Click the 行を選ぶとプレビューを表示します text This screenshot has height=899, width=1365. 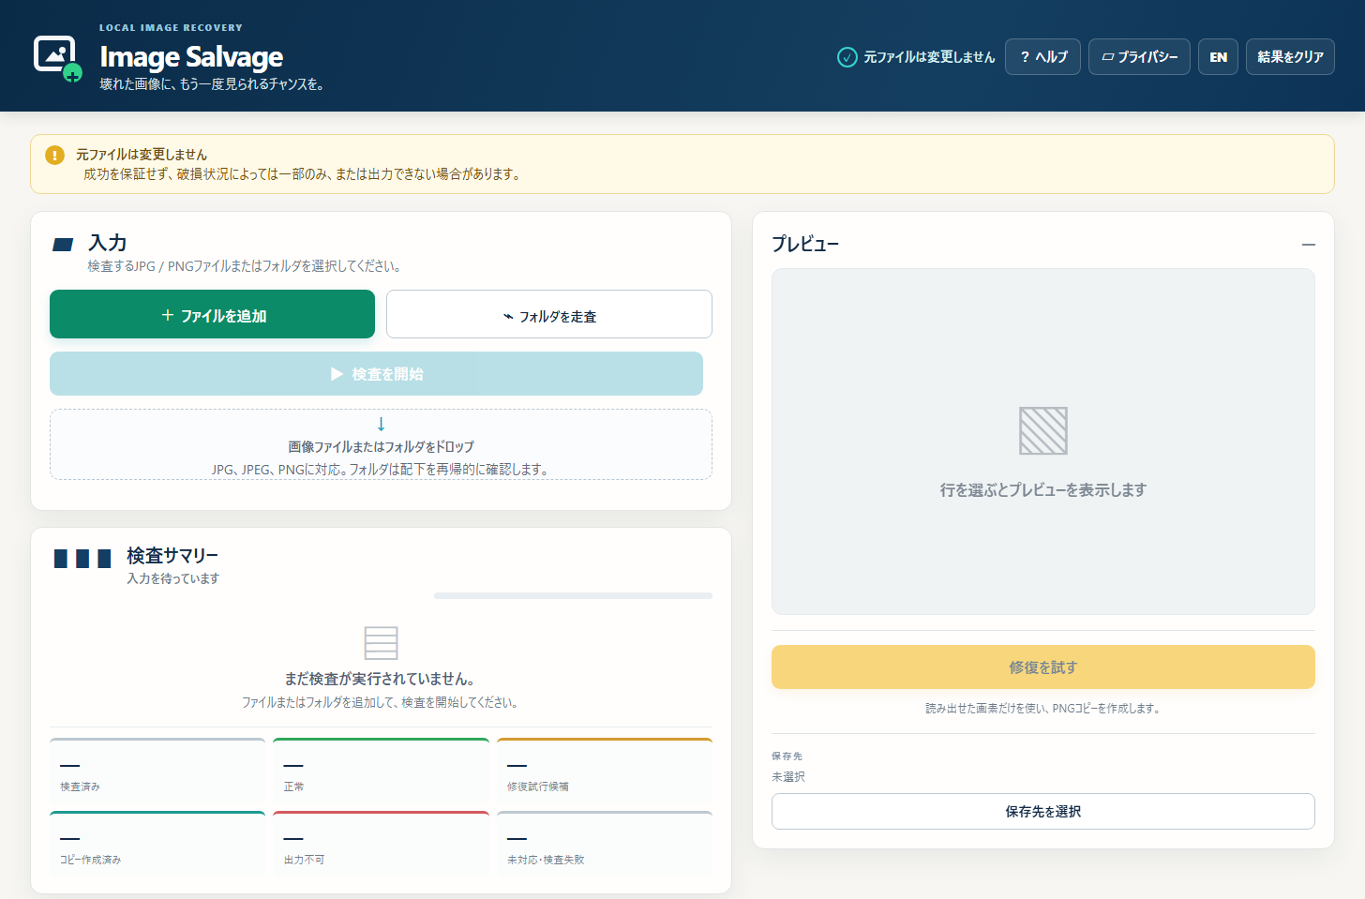(1043, 490)
